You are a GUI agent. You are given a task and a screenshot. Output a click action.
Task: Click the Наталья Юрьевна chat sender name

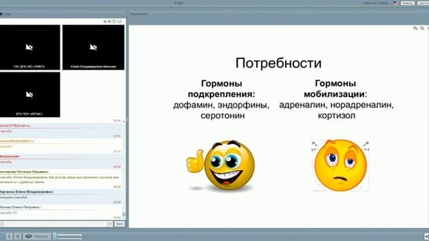click(25, 172)
